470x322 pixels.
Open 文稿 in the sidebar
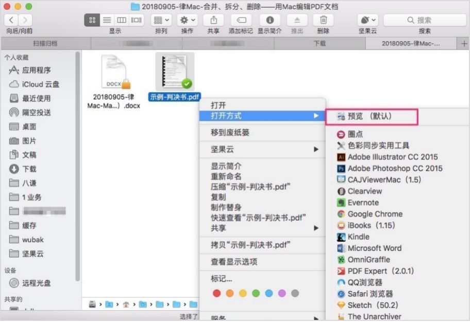23,155
